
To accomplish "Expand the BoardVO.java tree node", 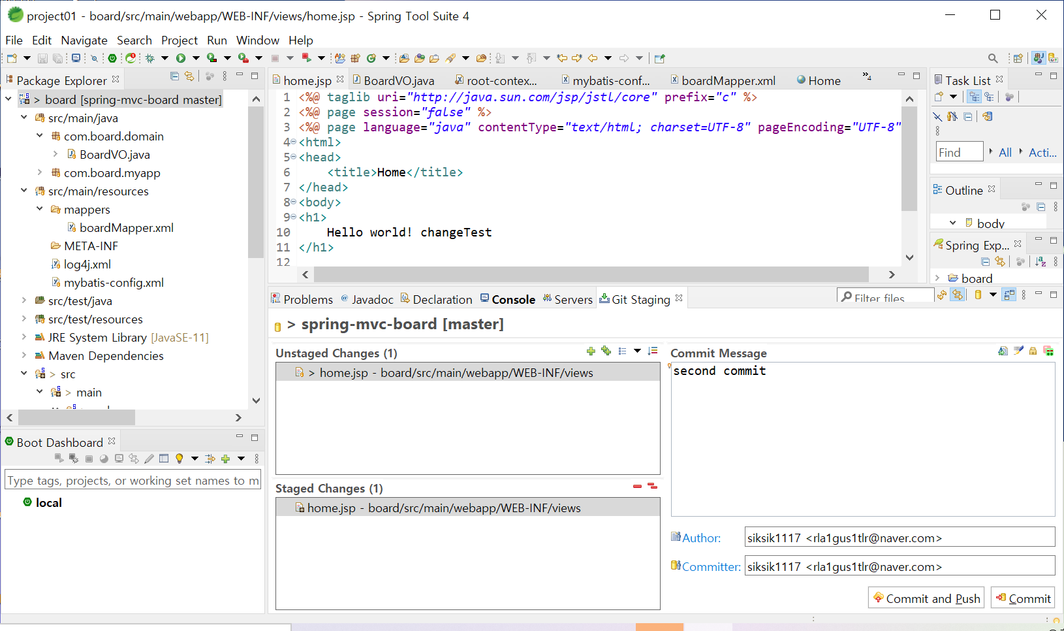I will coord(55,154).
